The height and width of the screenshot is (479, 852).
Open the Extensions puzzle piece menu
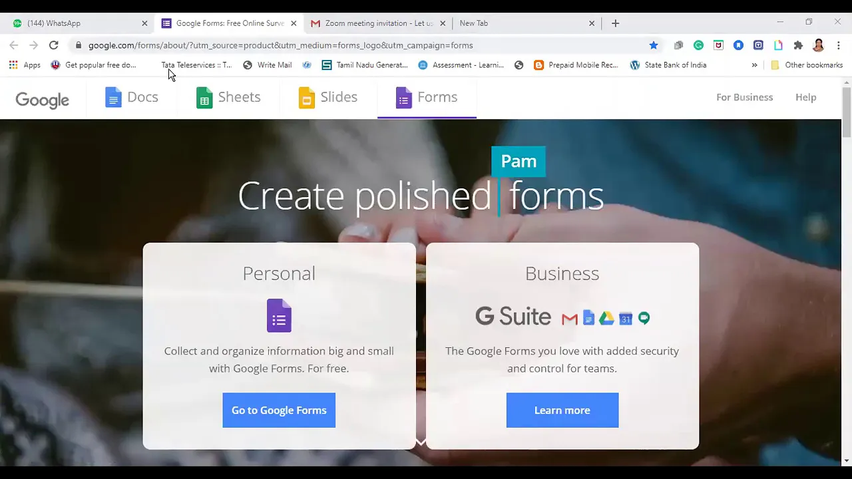pos(798,45)
